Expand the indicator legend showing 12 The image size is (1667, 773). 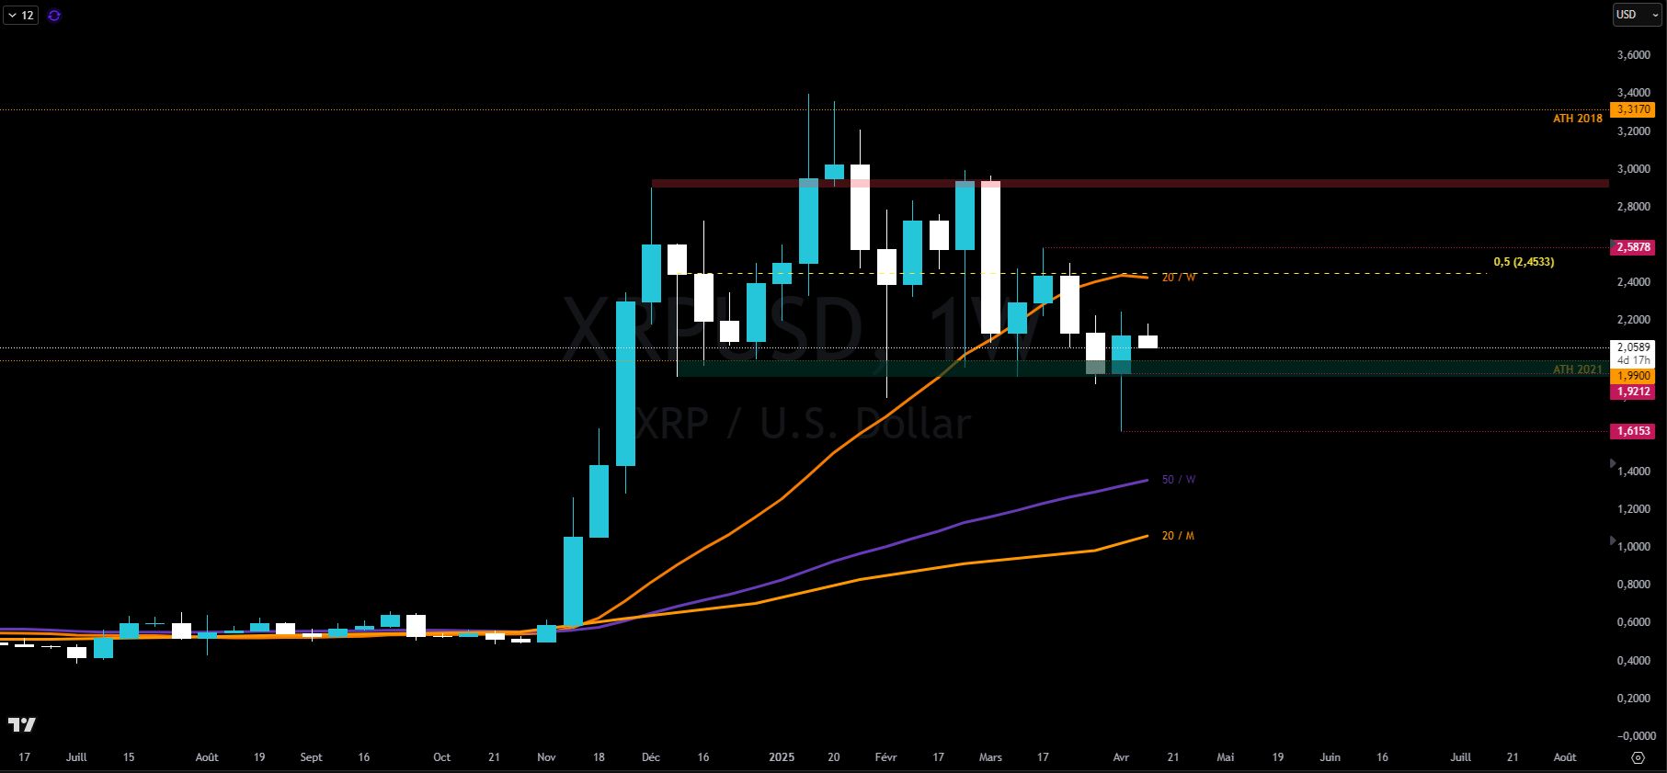coord(20,16)
